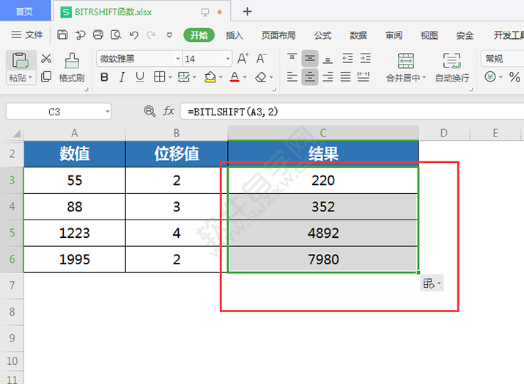Click the Increase Indent icon

(365, 59)
